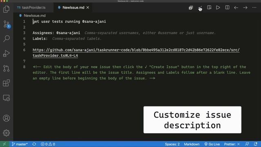Change Markdown language mode
261x147 pixels.
[192, 144]
